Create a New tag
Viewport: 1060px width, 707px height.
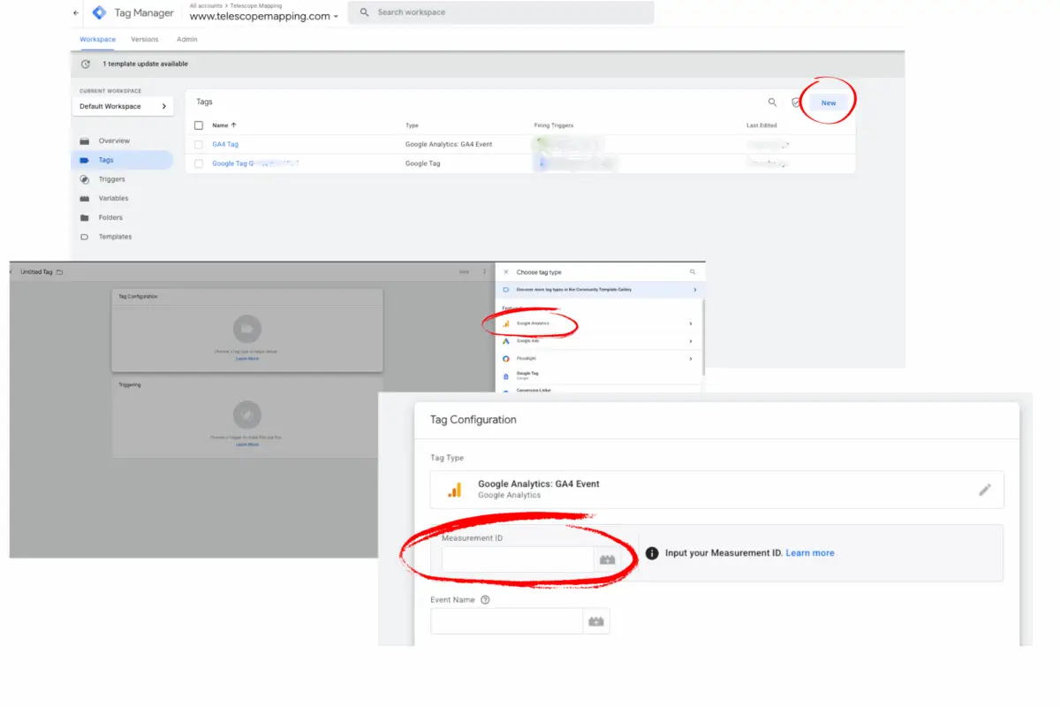pyautogui.click(x=829, y=103)
